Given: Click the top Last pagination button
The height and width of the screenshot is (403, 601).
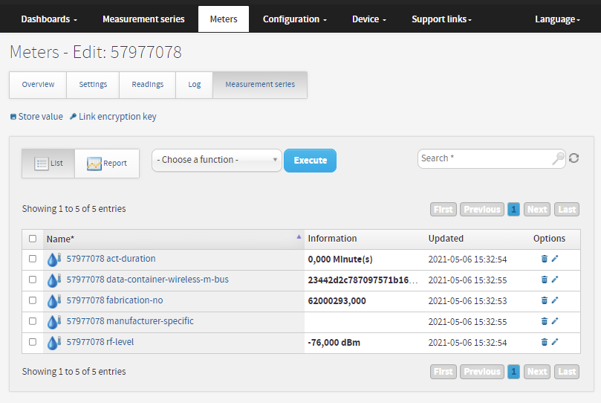Looking at the screenshot, I should pyautogui.click(x=567, y=210).
